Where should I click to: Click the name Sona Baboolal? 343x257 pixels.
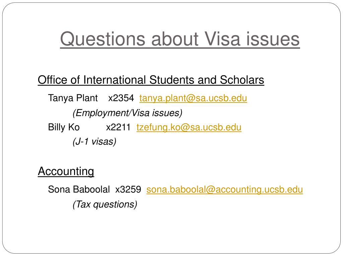(79, 189)
